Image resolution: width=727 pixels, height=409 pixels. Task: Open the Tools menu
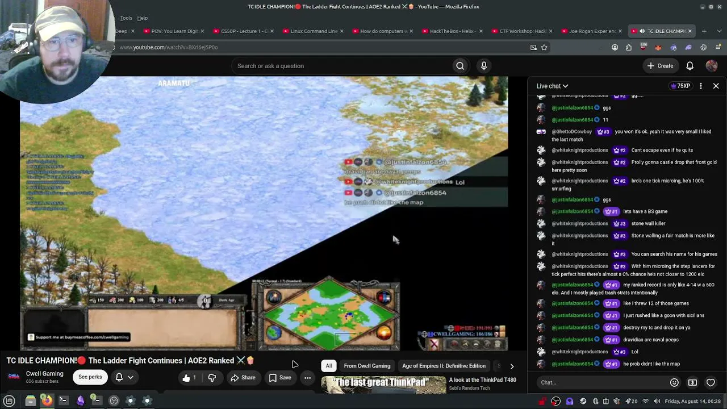click(x=126, y=18)
